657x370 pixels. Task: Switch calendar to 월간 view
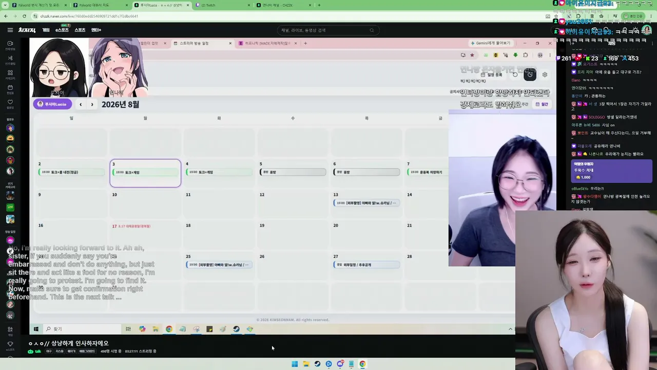tap(542, 104)
